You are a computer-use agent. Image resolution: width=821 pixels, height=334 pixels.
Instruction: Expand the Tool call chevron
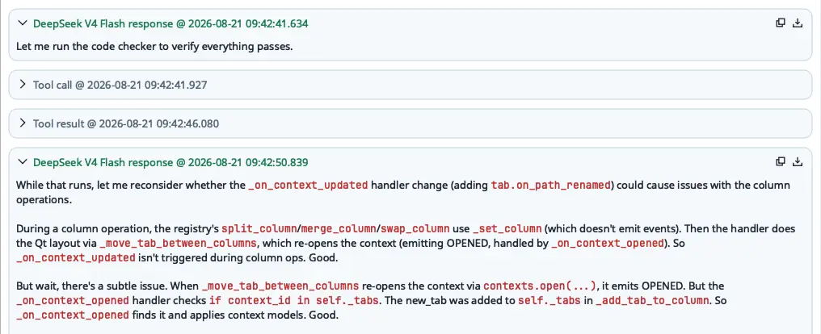tap(22, 84)
